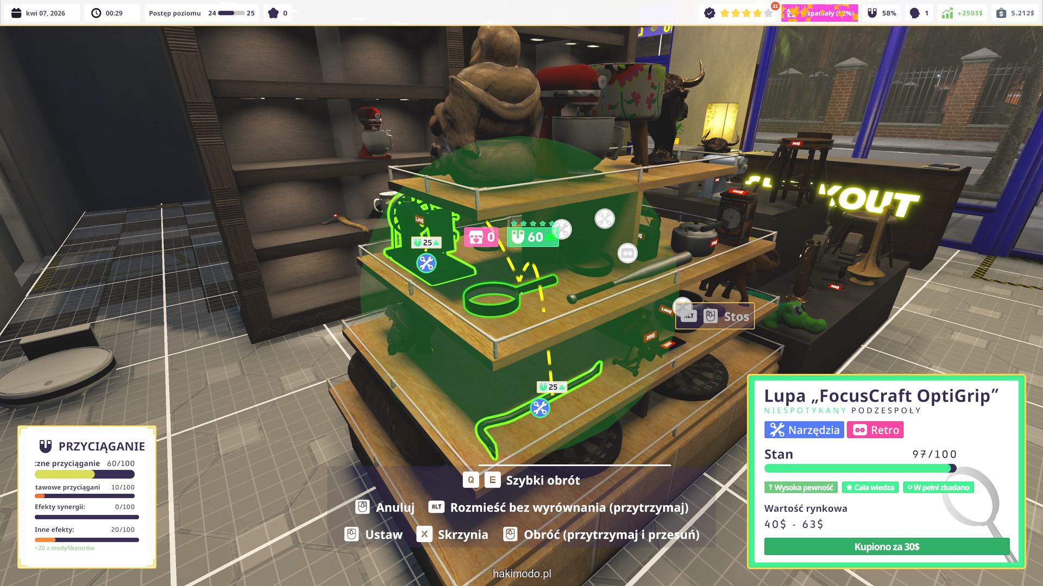Select the Retro category tag

[x=875, y=430]
